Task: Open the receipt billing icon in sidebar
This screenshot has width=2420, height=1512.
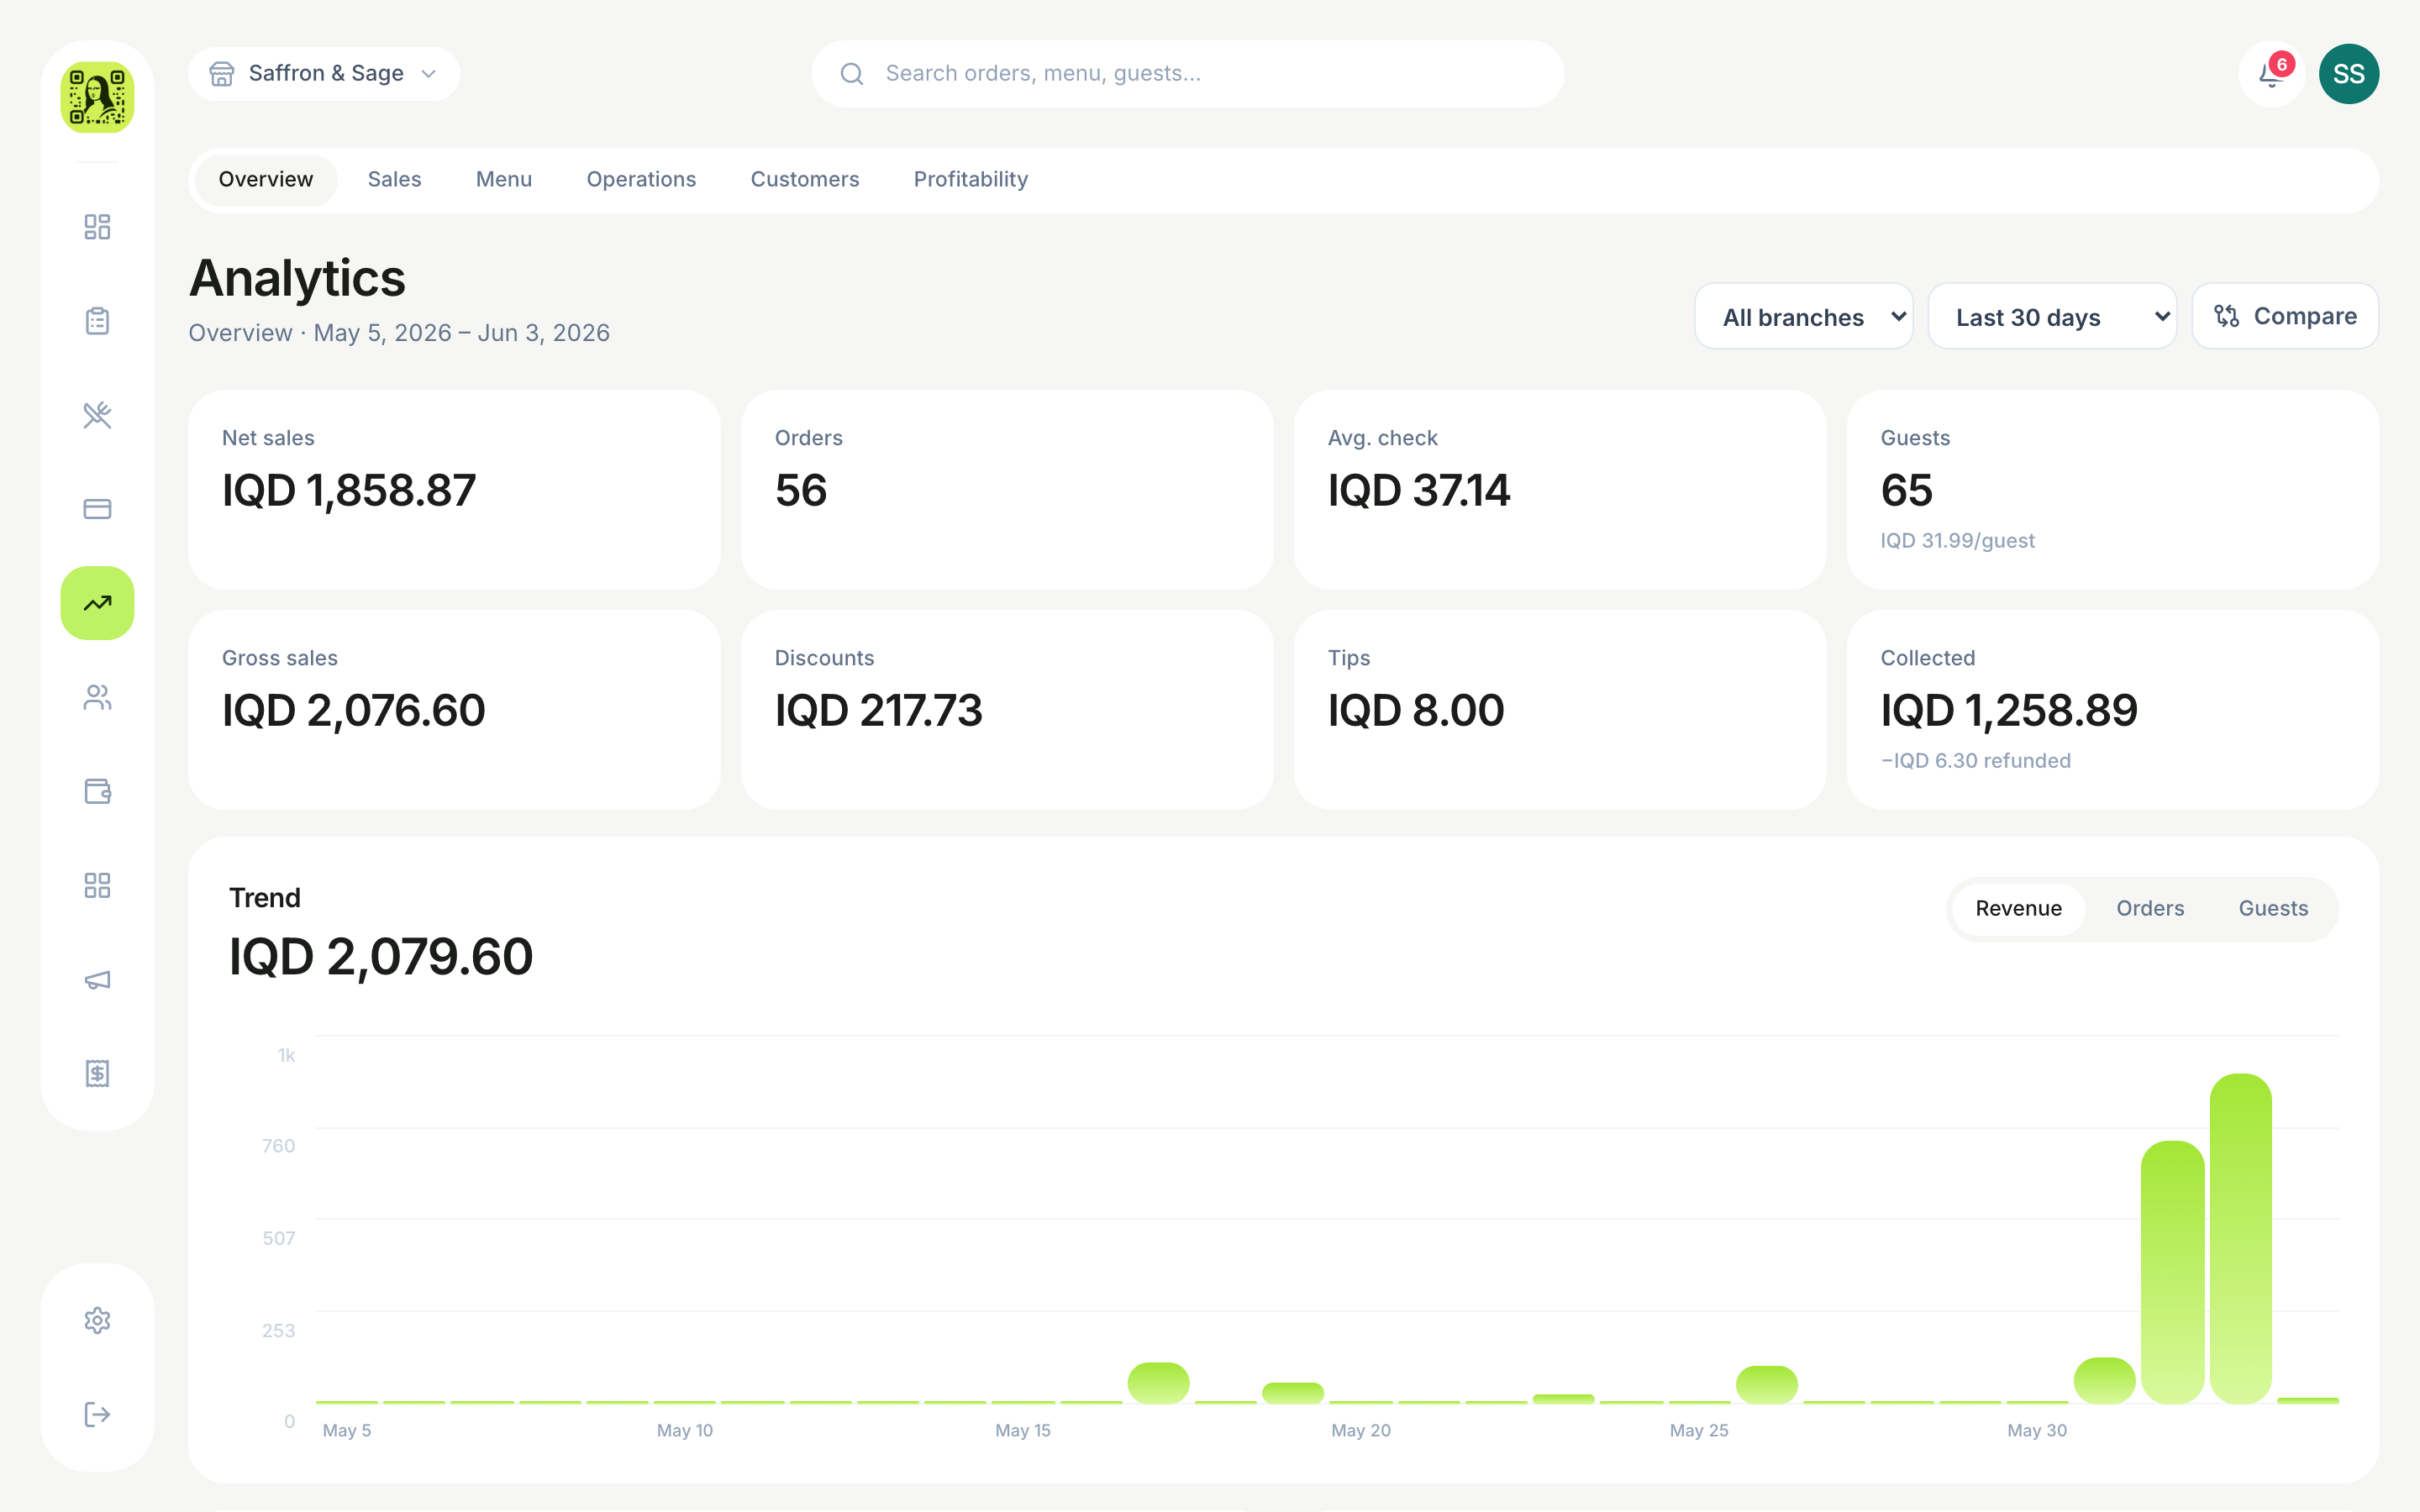Action: (97, 1073)
